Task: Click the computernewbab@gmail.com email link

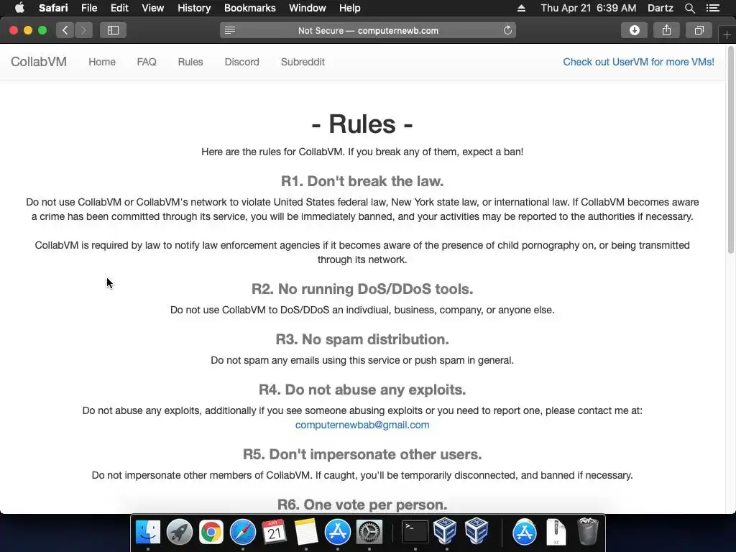Action: tap(362, 425)
